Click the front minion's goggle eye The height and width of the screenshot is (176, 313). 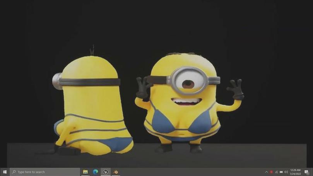point(188,81)
